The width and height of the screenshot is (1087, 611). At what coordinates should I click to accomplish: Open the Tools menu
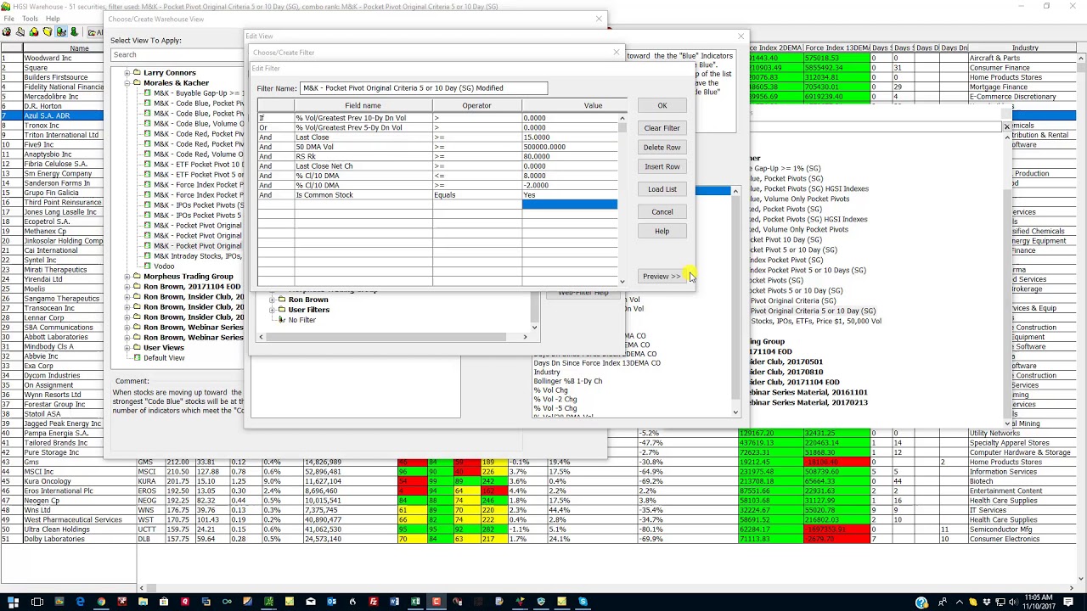[30, 19]
